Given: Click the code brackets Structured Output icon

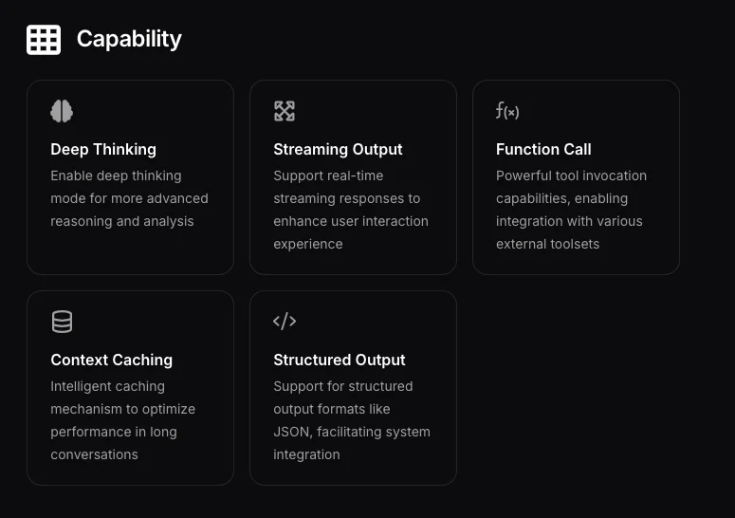Looking at the screenshot, I should pos(285,321).
